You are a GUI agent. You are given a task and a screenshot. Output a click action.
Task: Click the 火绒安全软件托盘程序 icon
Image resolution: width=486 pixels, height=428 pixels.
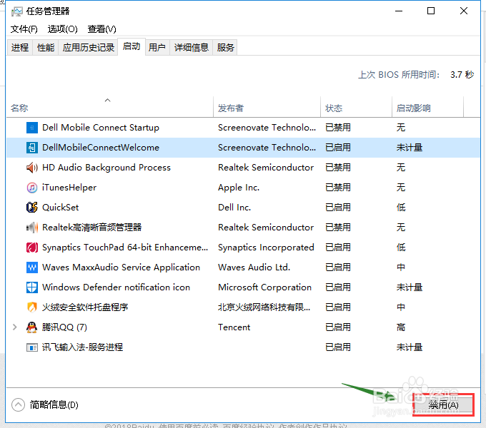point(32,307)
